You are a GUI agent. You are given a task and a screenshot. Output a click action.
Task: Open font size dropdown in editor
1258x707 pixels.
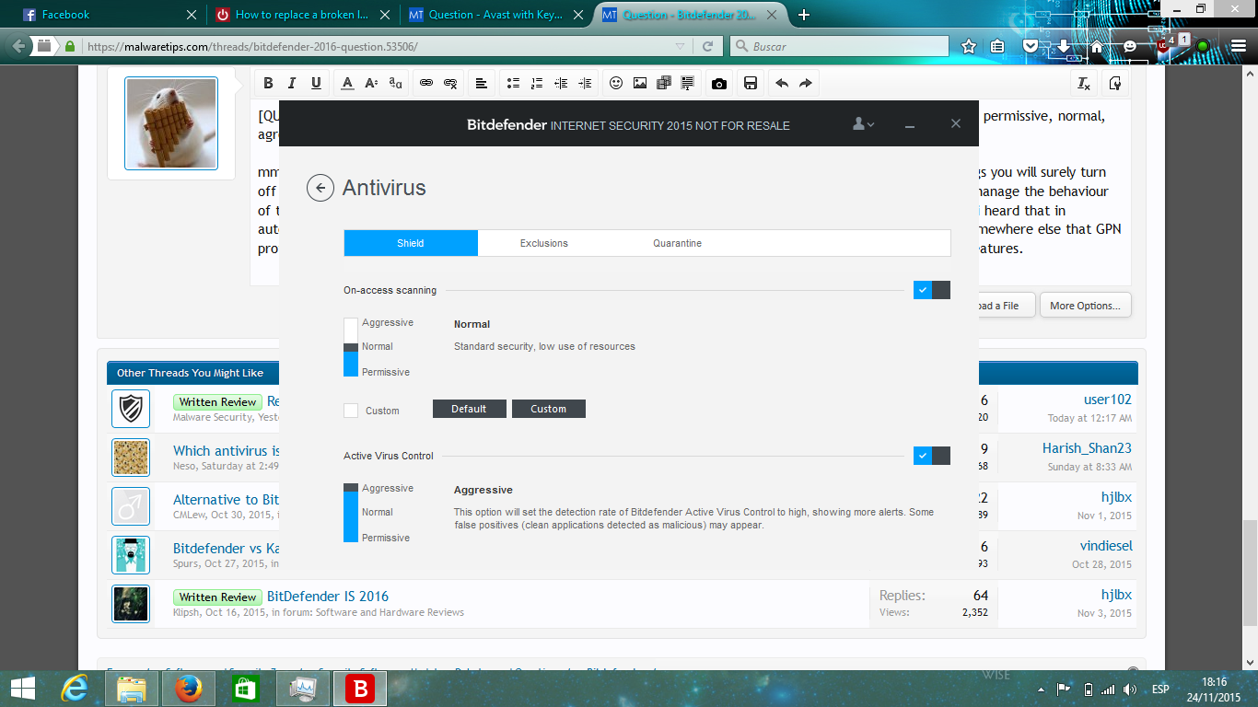point(371,83)
